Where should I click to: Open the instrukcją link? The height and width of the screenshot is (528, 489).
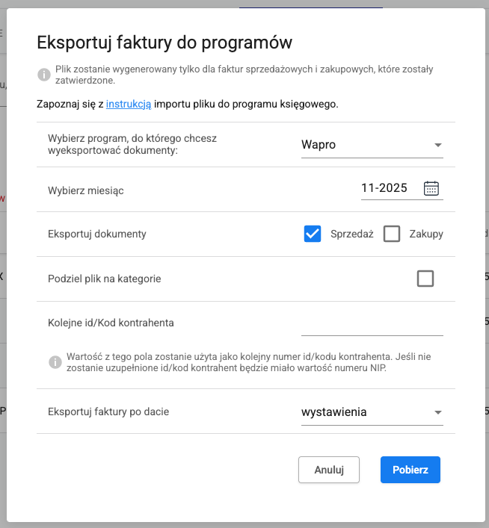pos(129,104)
